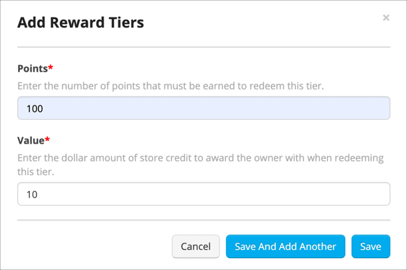407x270 pixels.
Task: Click the store credit description text
Action: coord(200,158)
